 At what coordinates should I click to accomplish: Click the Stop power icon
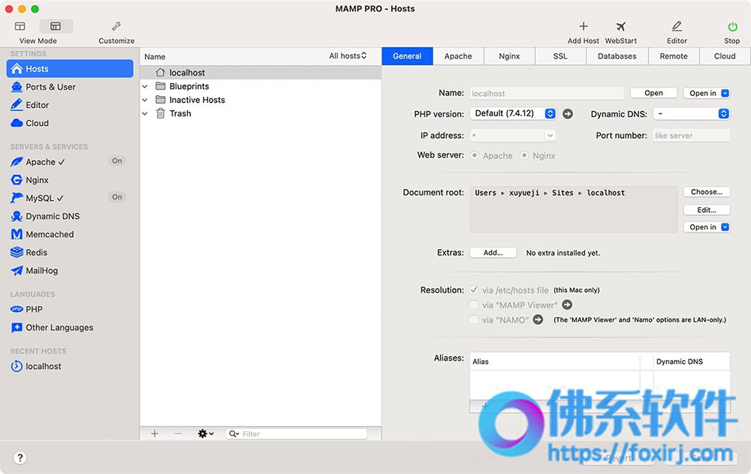(732, 26)
